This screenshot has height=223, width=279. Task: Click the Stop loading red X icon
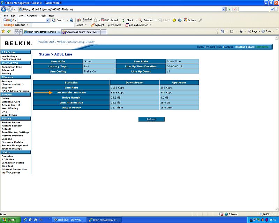coord(235,9)
